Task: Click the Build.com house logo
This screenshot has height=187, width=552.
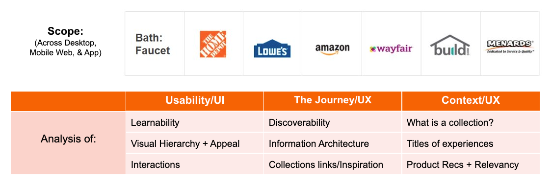Action: click(450, 45)
